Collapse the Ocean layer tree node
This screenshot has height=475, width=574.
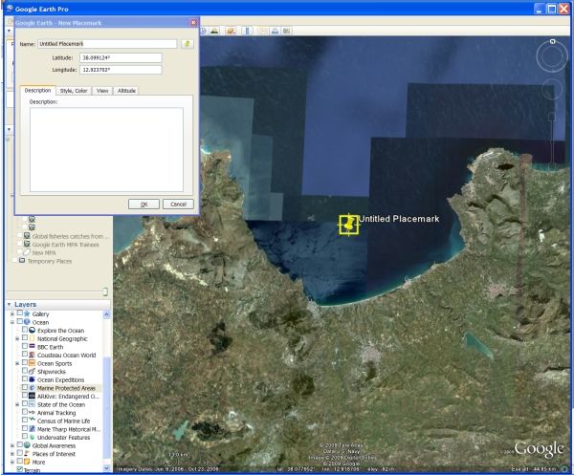tap(12, 322)
